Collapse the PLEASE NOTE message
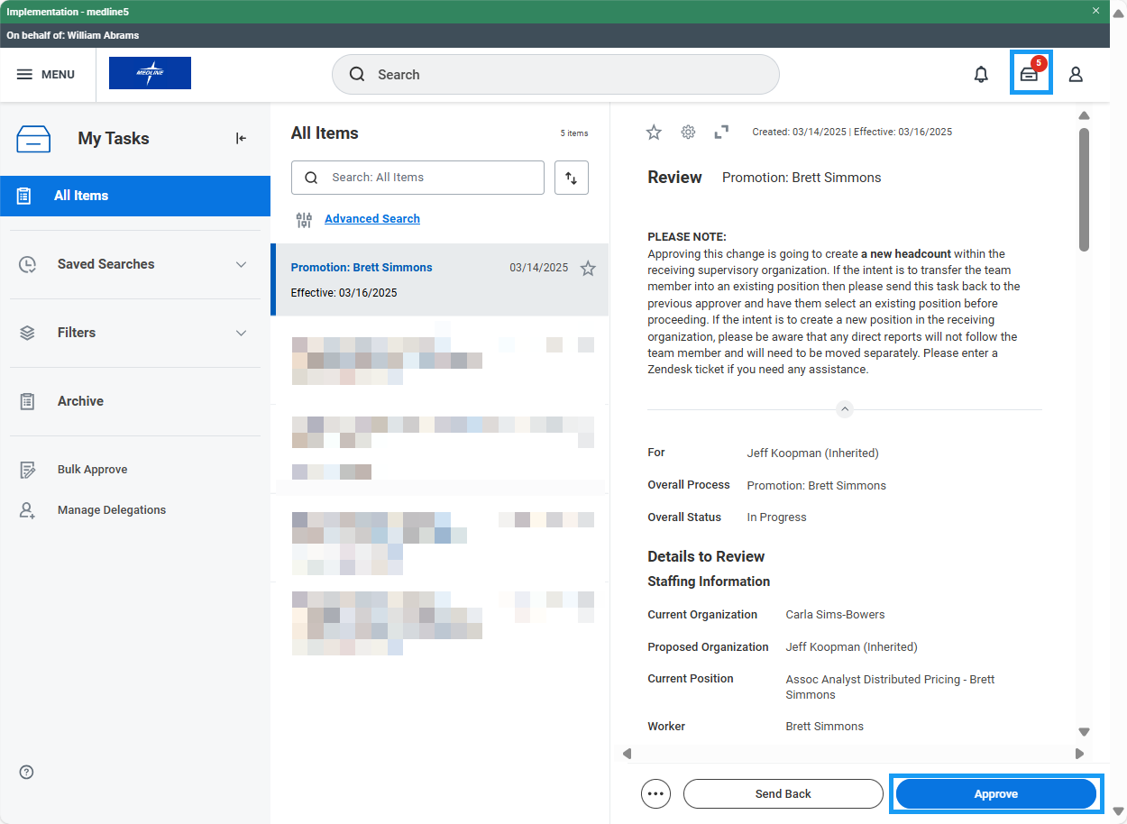Screen dimensions: 1127x824 (x=844, y=408)
